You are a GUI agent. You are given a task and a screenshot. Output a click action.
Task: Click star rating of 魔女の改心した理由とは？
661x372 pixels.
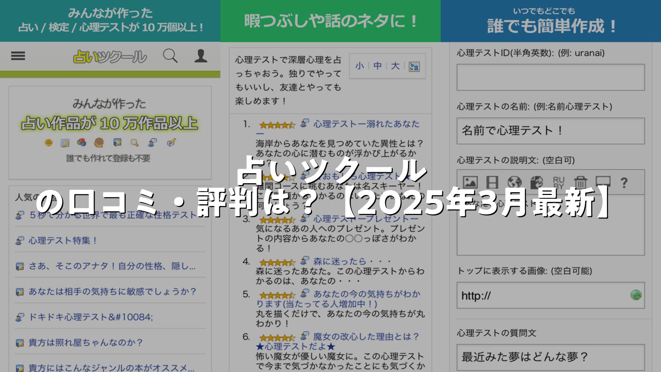click(277, 338)
